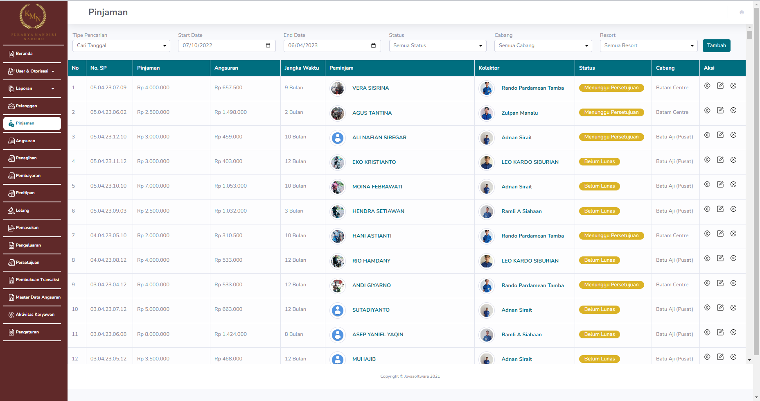Open Tipe Pencarian dropdown

[121, 45]
